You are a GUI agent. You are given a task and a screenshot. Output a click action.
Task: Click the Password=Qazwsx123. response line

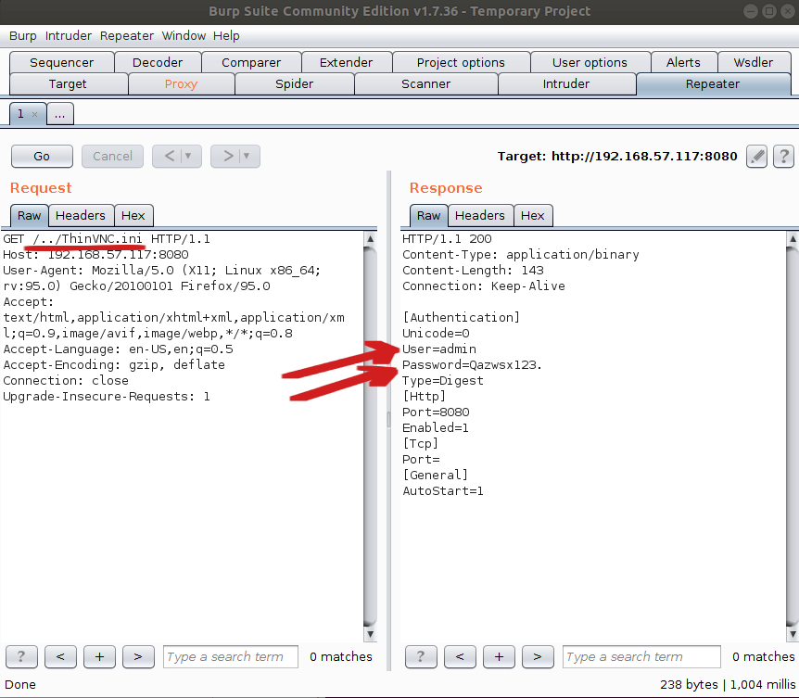pos(472,365)
